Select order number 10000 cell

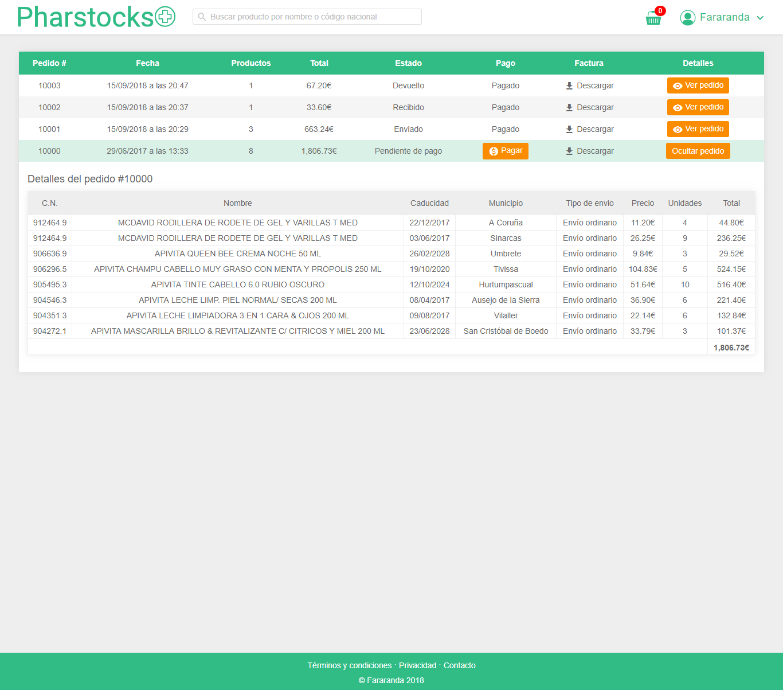coord(49,151)
